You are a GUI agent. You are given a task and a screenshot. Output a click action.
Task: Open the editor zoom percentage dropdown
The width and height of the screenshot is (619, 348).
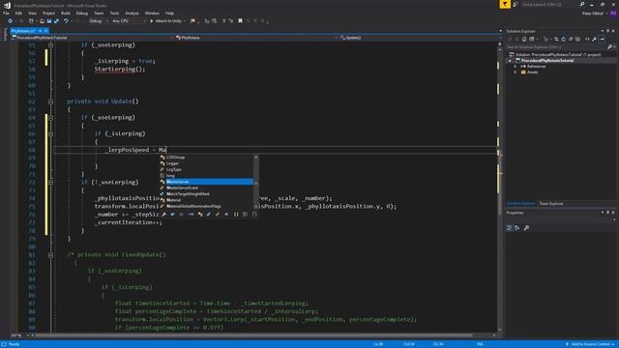coord(18,335)
